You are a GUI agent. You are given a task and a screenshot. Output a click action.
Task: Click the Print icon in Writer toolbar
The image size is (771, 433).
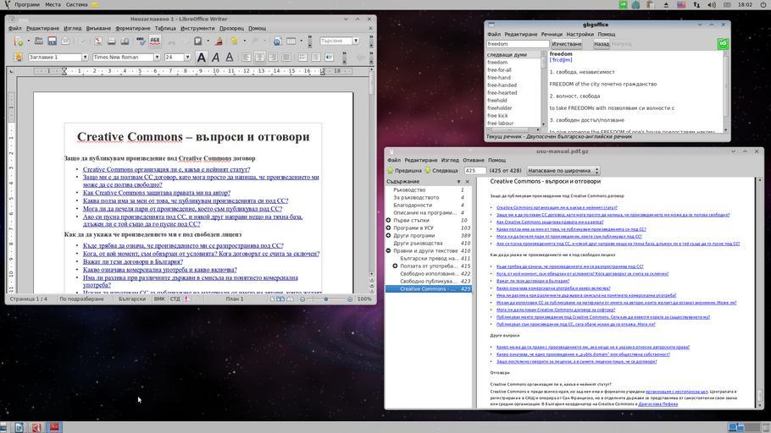[111, 41]
